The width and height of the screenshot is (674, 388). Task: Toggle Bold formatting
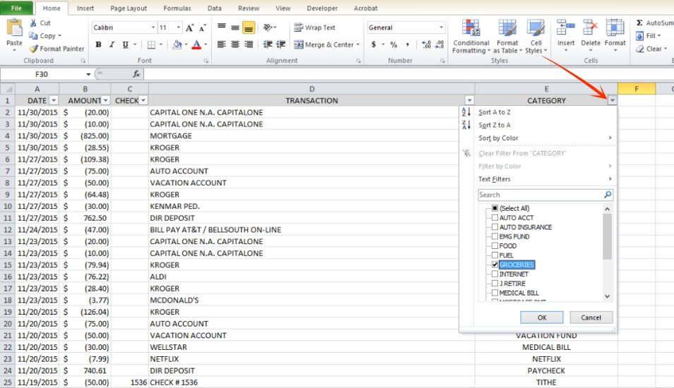point(98,44)
